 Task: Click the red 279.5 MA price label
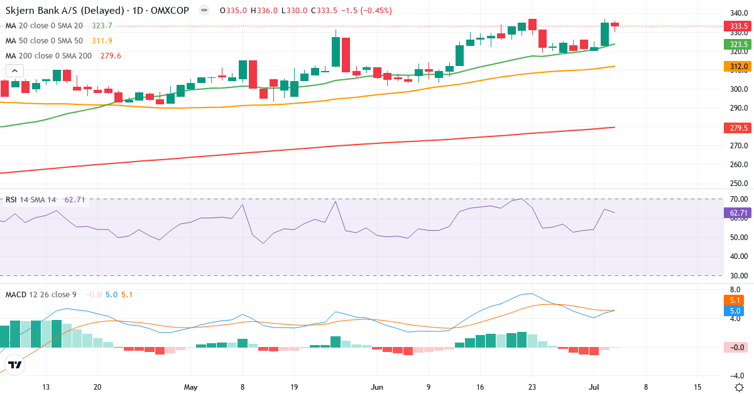(738, 128)
